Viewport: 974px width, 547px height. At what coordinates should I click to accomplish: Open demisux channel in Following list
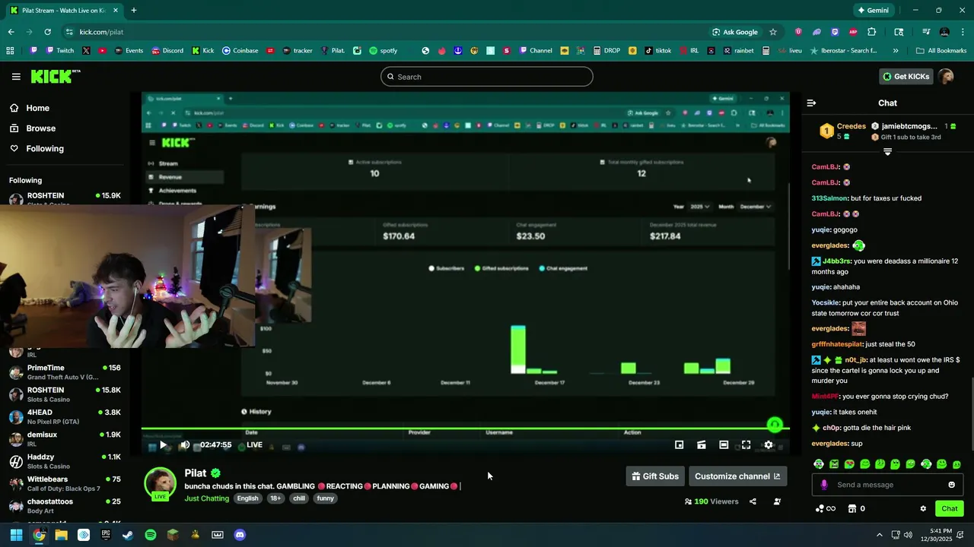pos(65,439)
